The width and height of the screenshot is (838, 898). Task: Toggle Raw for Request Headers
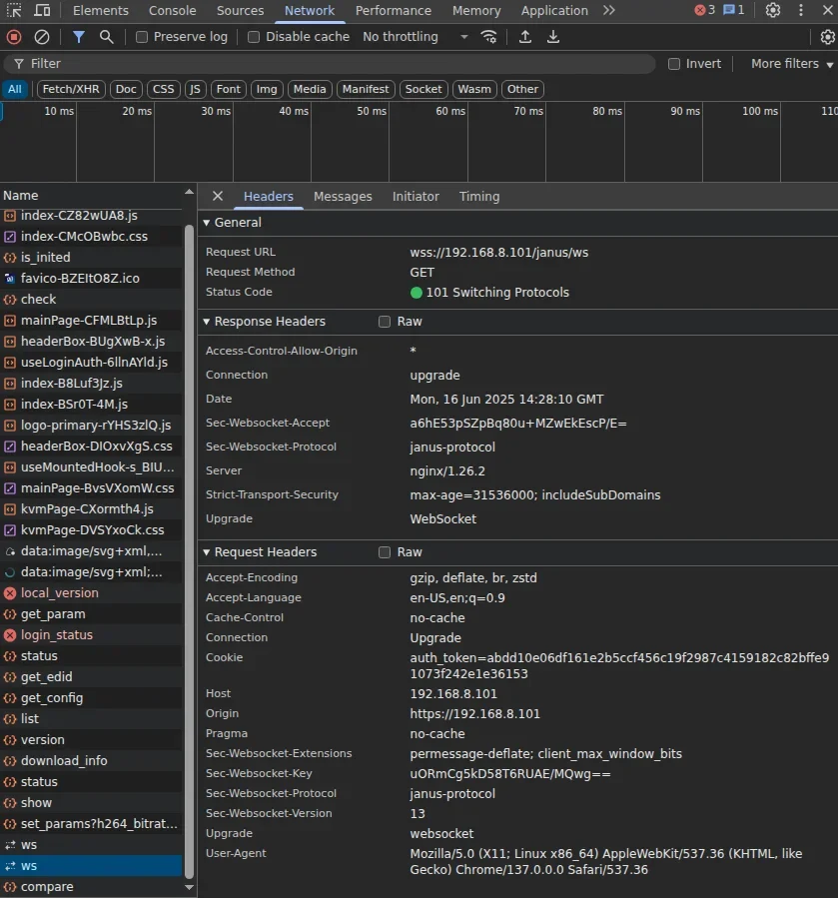pos(385,552)
